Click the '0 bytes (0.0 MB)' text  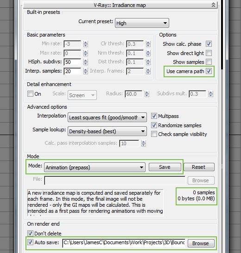point(196,198)
